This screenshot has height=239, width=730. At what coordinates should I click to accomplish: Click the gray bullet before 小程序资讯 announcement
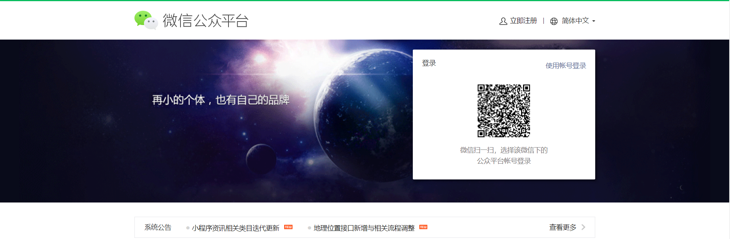coord(188,228)
